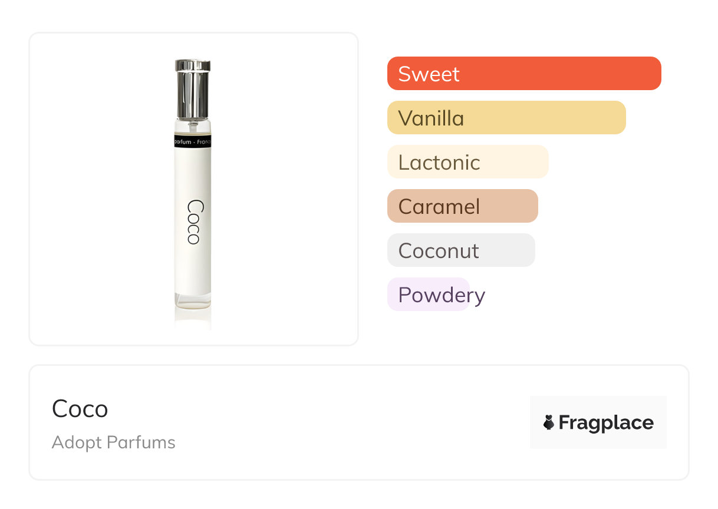Viewport: 718px width, 509px height.
Task: Open the Adopt Parfums brand link
Action: click(114, 442)
